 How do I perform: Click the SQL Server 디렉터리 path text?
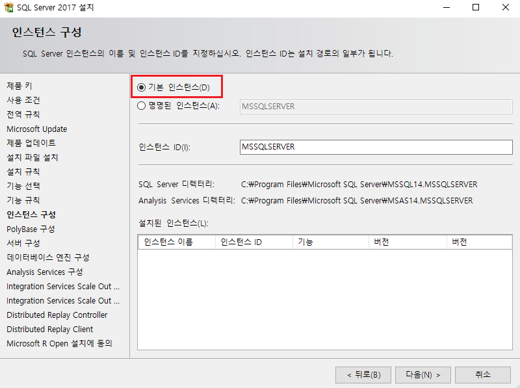(x=359, y=185)
